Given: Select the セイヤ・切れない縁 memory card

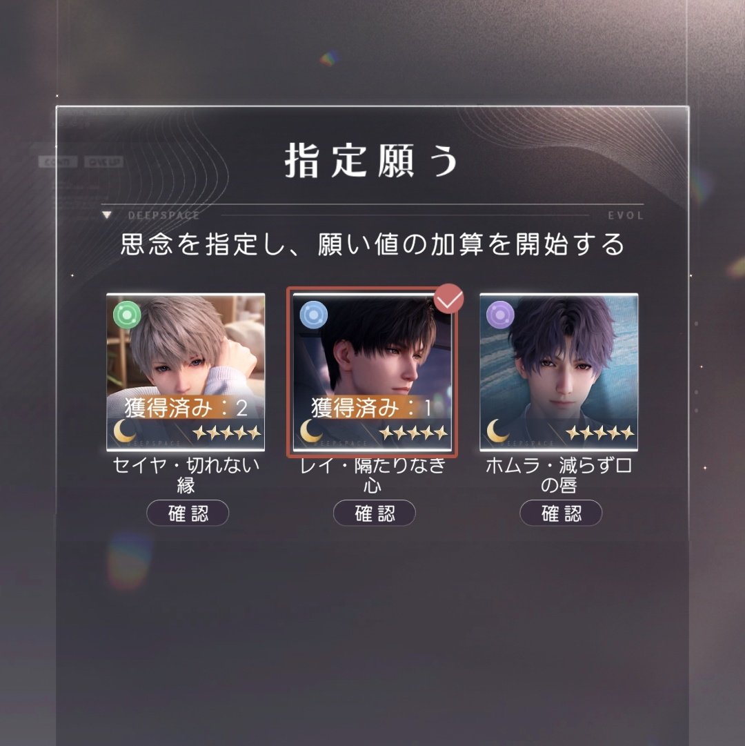Looking at the screenshot, I should (186, 373).
